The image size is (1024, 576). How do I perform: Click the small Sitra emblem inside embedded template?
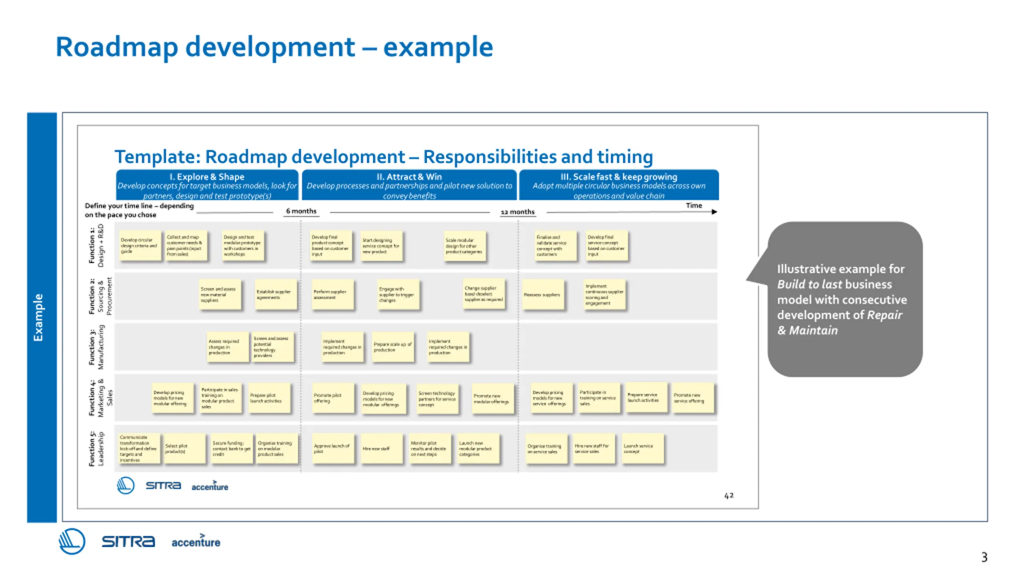[126, 486]
